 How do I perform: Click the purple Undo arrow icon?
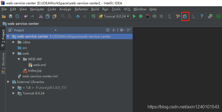click(x=26, y=17)
